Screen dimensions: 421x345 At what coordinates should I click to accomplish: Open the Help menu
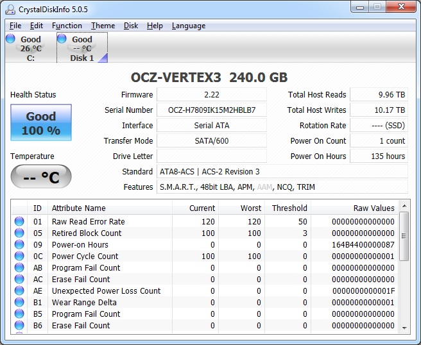point(155,26)
